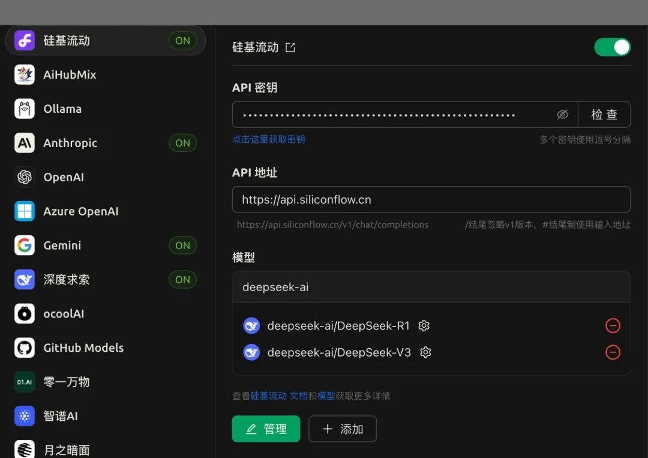Open the GitHub Models provider icon

tap(25, 348)
